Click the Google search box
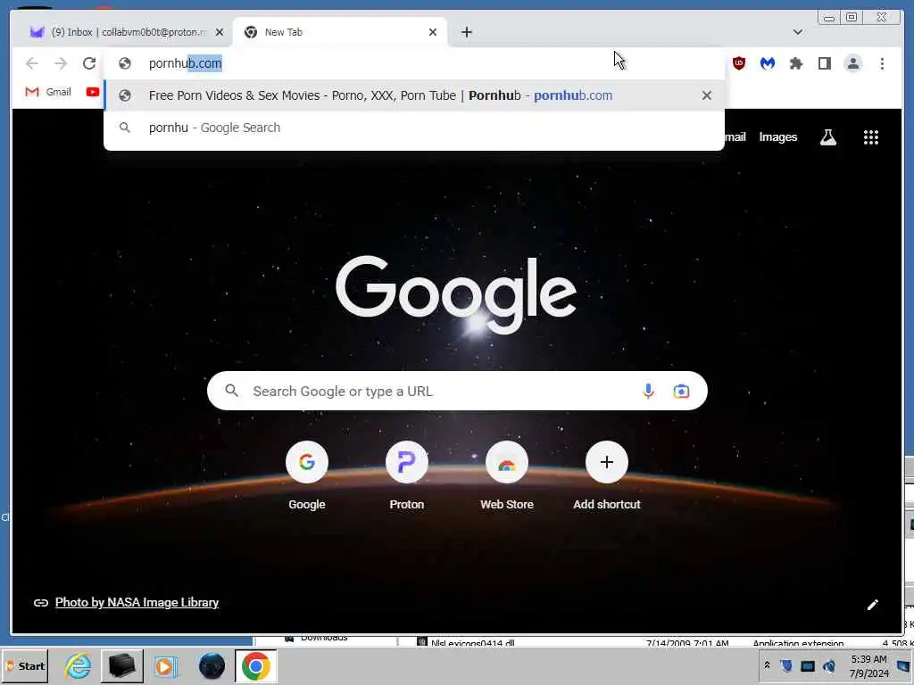Screen dimensions: 914x685 pos(457,391)
